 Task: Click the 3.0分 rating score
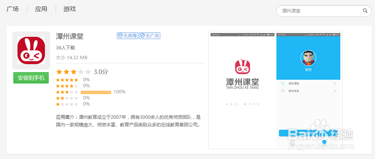(x=101, y=72)
